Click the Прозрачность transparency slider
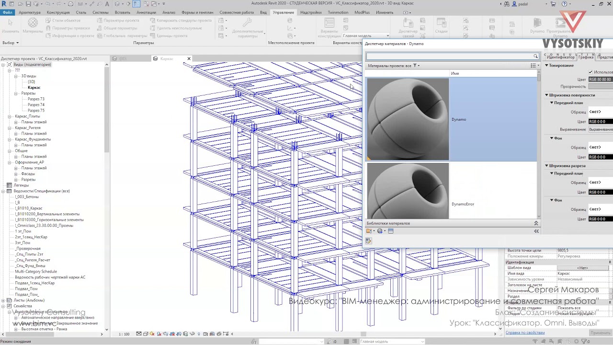Image resolution: width=613 pixels, height=345 pixels. point(601,87)
